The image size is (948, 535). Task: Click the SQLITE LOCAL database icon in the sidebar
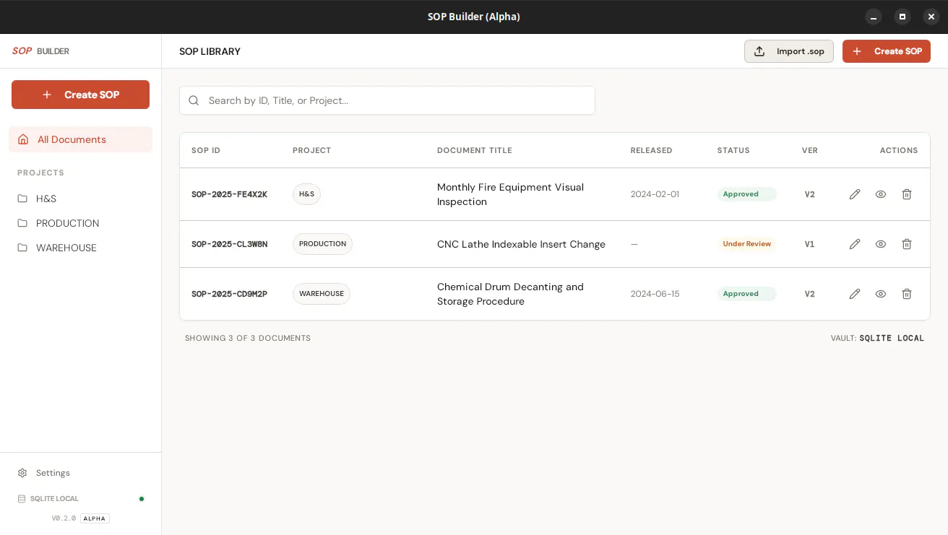coord(22,499)
